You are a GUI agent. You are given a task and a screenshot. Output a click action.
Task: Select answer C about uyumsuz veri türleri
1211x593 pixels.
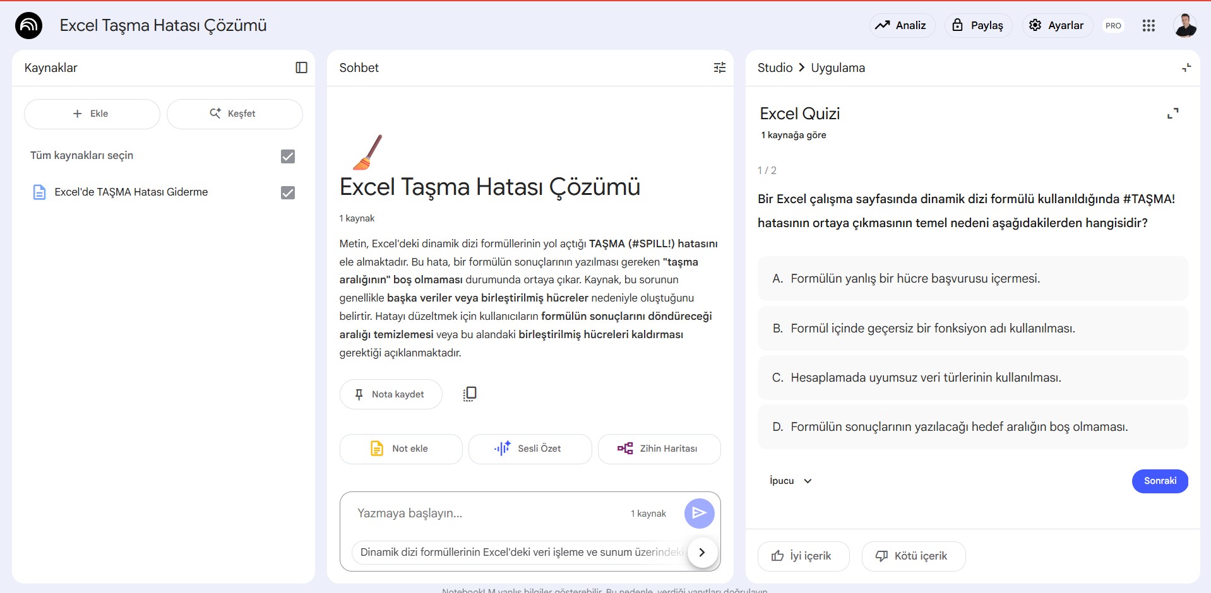[972, 377]
